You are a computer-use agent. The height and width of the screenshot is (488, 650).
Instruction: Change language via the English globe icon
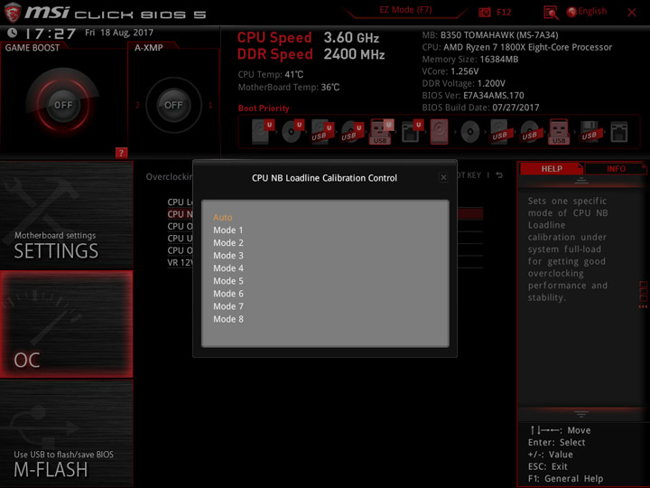click(x=571, y=12)
